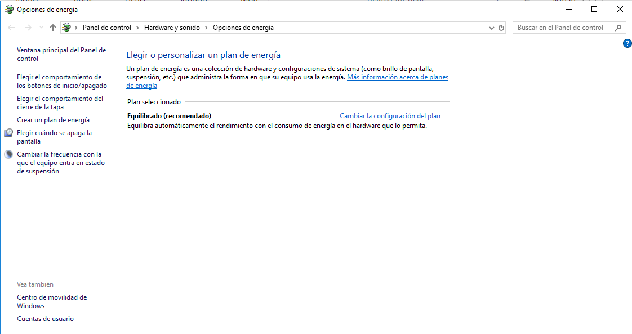
Task: Click the Plan seleccionado section label
Action: point(154,102)
